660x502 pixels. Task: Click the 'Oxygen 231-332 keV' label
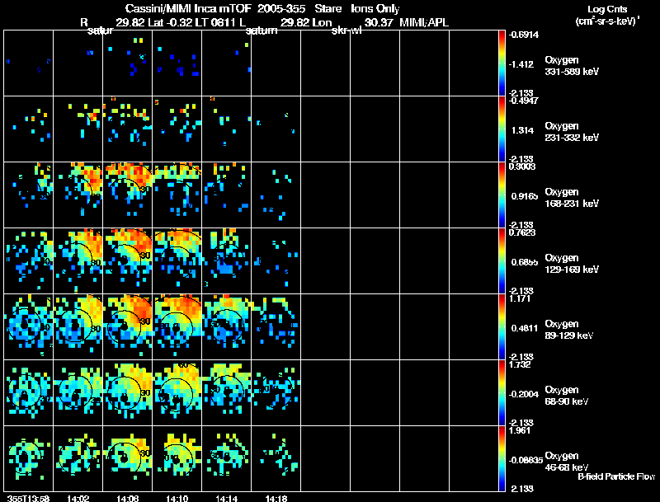click(x=572, y=132)
